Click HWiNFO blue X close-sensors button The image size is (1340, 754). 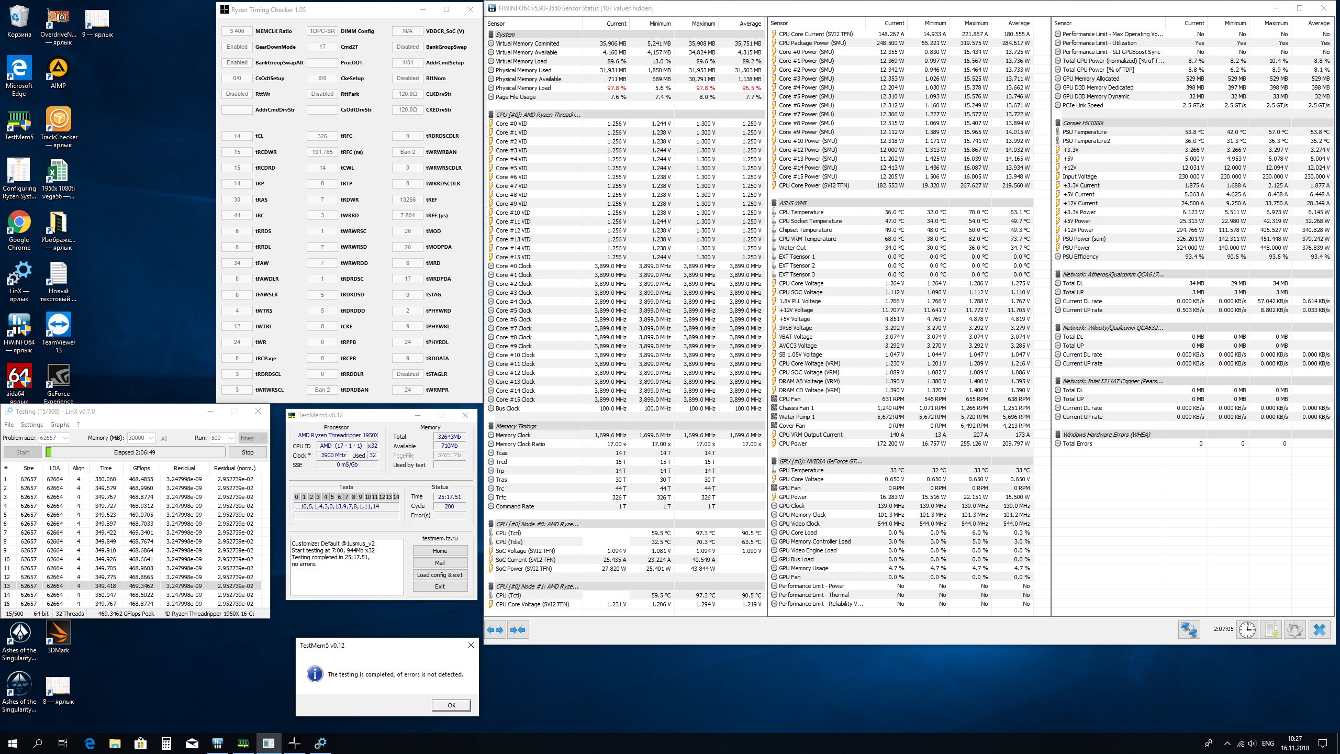pos(1320,629)
